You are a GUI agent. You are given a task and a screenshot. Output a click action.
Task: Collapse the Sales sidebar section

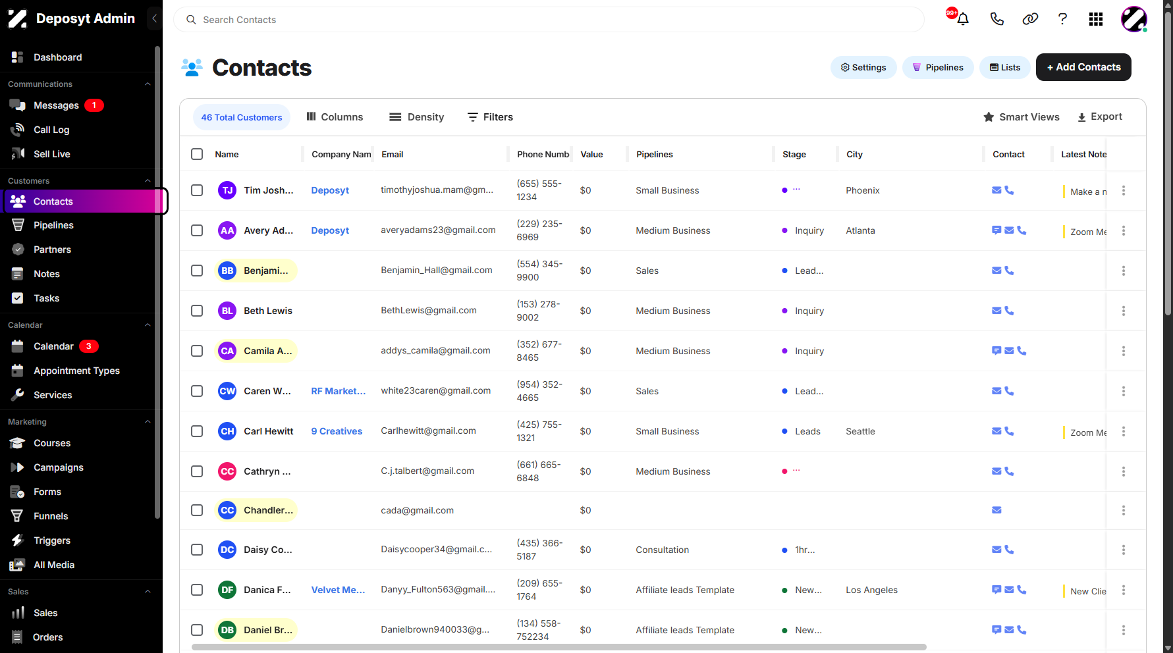click(x=148, y=592)
